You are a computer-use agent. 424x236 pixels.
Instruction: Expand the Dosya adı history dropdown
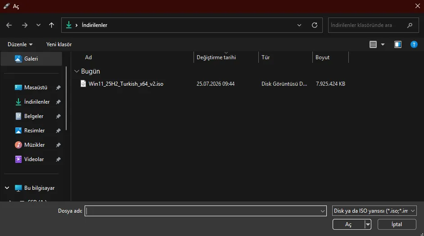(x=323, y=211)
